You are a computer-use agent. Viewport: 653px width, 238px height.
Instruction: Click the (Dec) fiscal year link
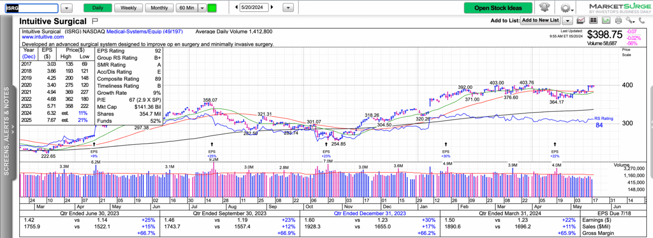(x=28, y=57)
